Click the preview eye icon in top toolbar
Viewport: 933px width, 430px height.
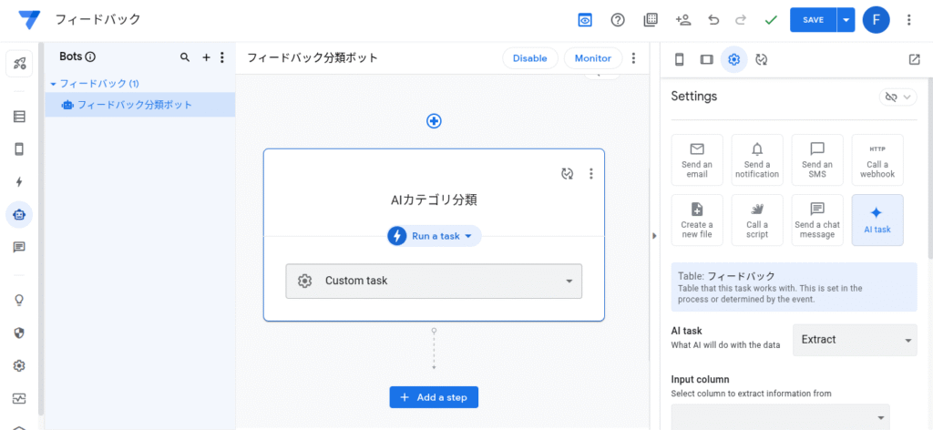[585, 19]
